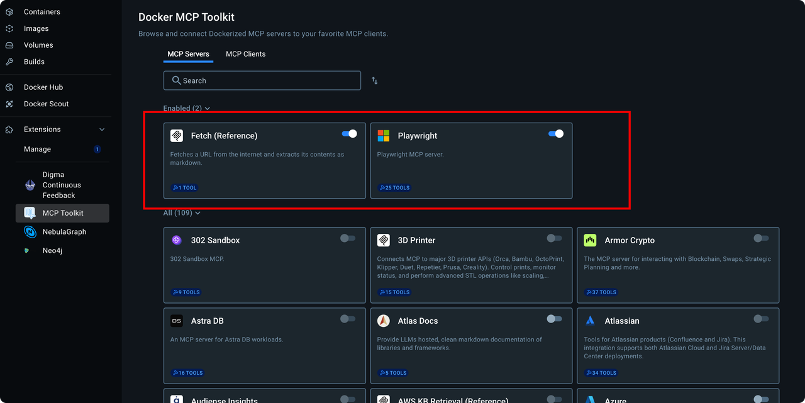Open Manage under Extensions
805x403 pixels.
(x=38, y=149)
